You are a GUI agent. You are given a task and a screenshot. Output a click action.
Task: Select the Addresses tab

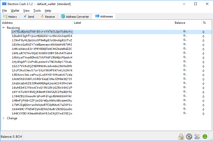(104, 16)
